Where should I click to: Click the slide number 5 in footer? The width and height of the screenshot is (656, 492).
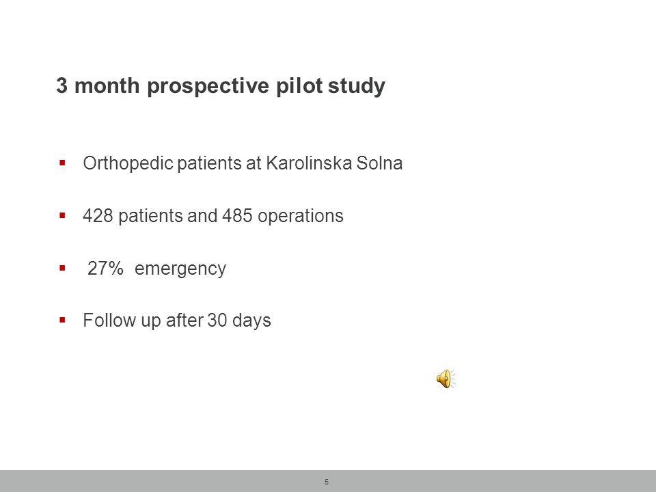click(327, 482)
